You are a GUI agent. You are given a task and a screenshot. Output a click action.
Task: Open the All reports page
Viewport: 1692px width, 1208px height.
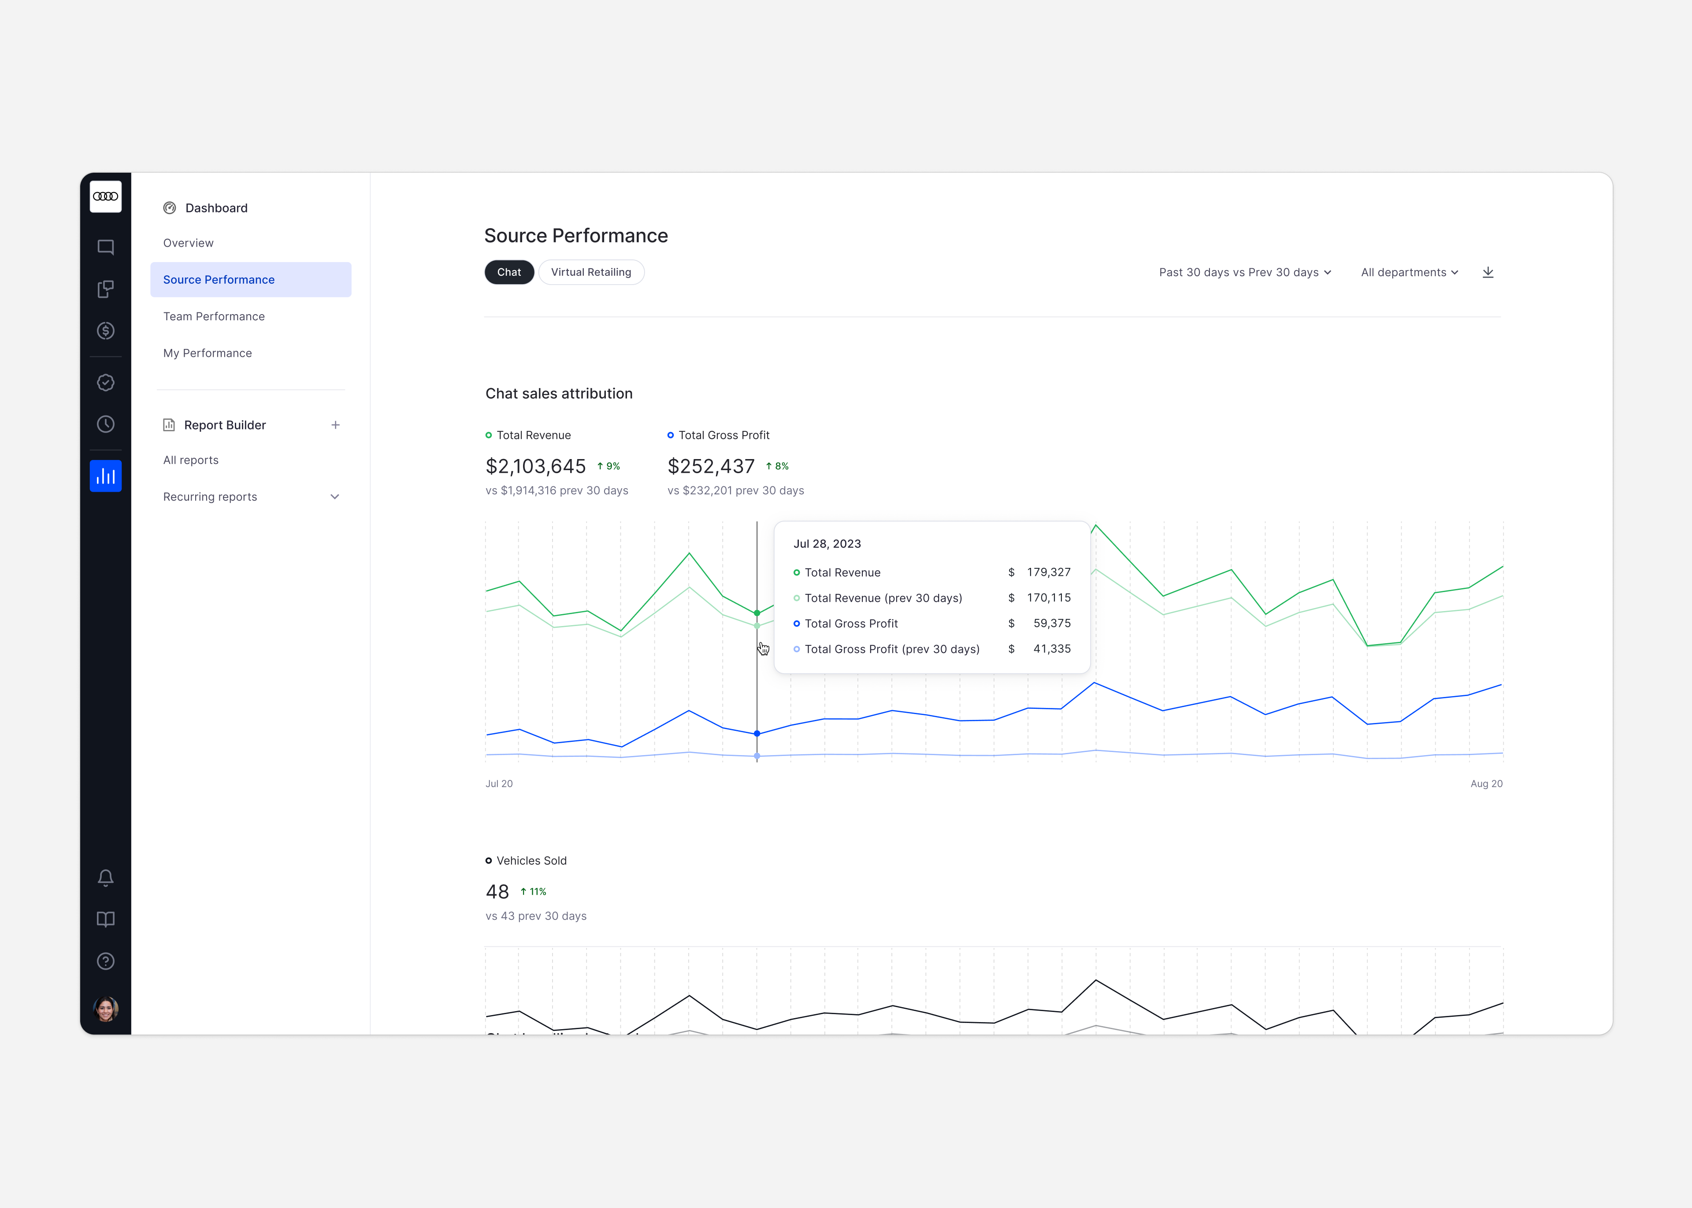[x=190, y=459]
